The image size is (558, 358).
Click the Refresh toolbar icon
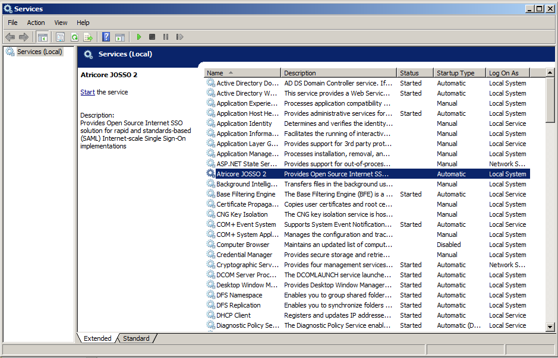[x=74, y=37]
